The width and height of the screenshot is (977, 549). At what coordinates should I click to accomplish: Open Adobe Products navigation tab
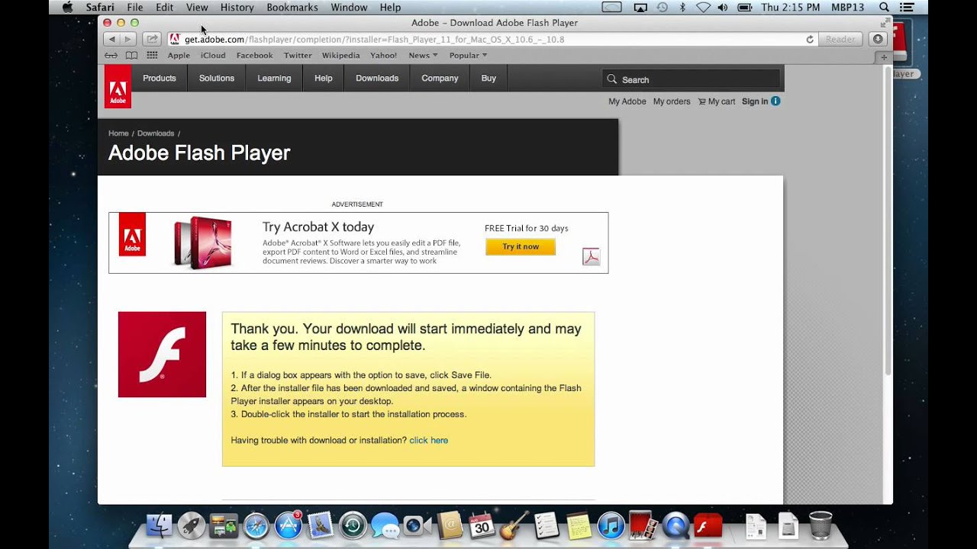click(160, 78)
